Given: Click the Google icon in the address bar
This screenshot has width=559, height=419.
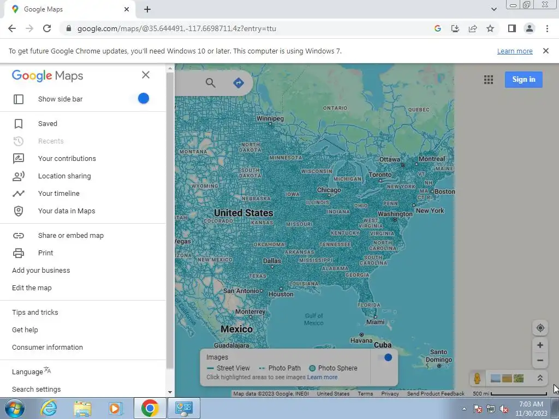Looking at the screenshot, I should point(438,28).
